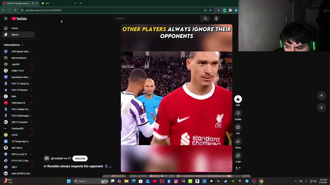
Task: Open the NBA channel
Action: [x=18, y=96]
